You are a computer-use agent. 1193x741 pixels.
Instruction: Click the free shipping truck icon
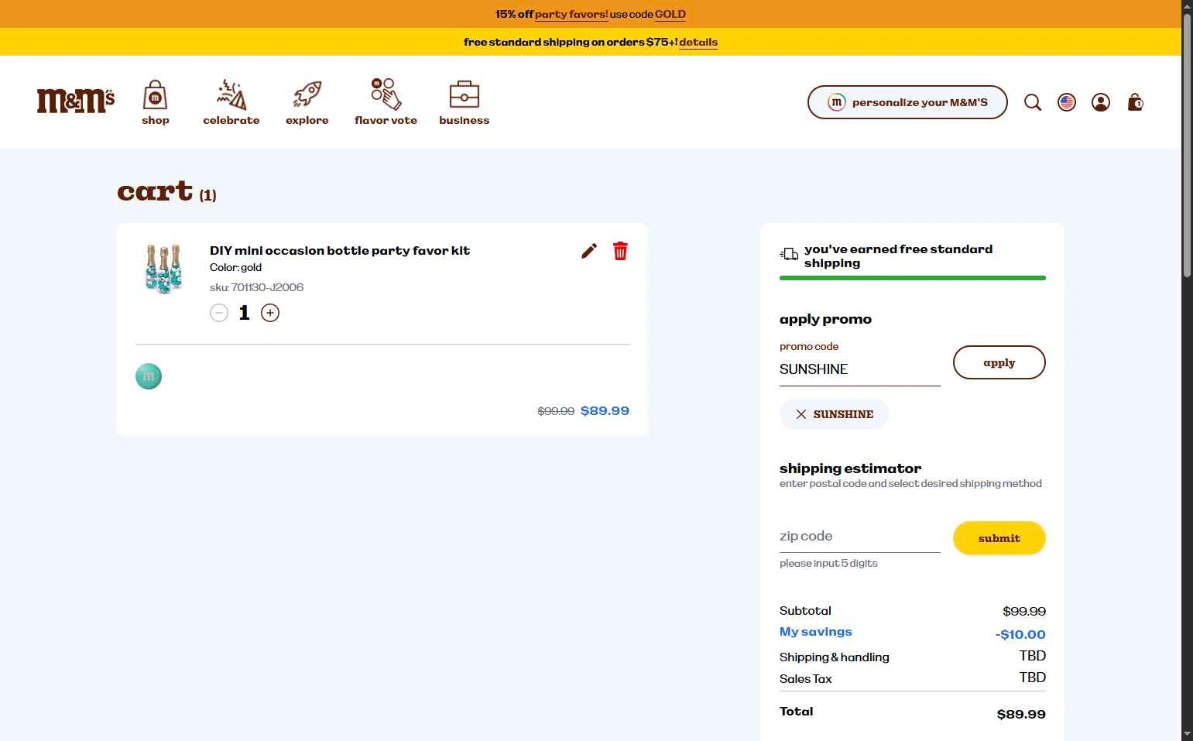(789, 254)
